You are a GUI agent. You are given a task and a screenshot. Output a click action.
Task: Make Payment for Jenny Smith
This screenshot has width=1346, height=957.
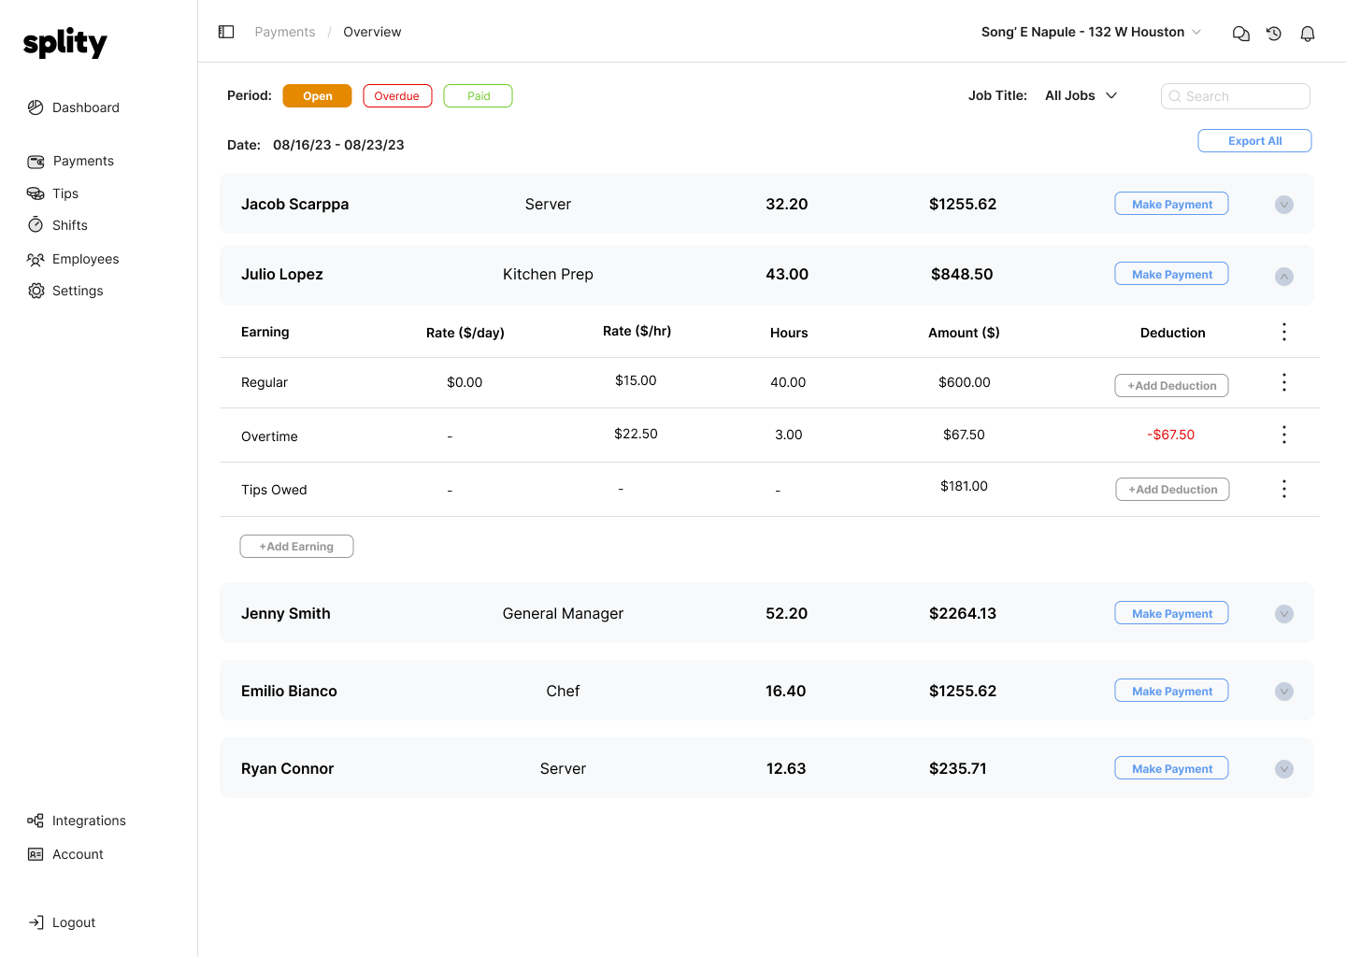click(1171, 613)
